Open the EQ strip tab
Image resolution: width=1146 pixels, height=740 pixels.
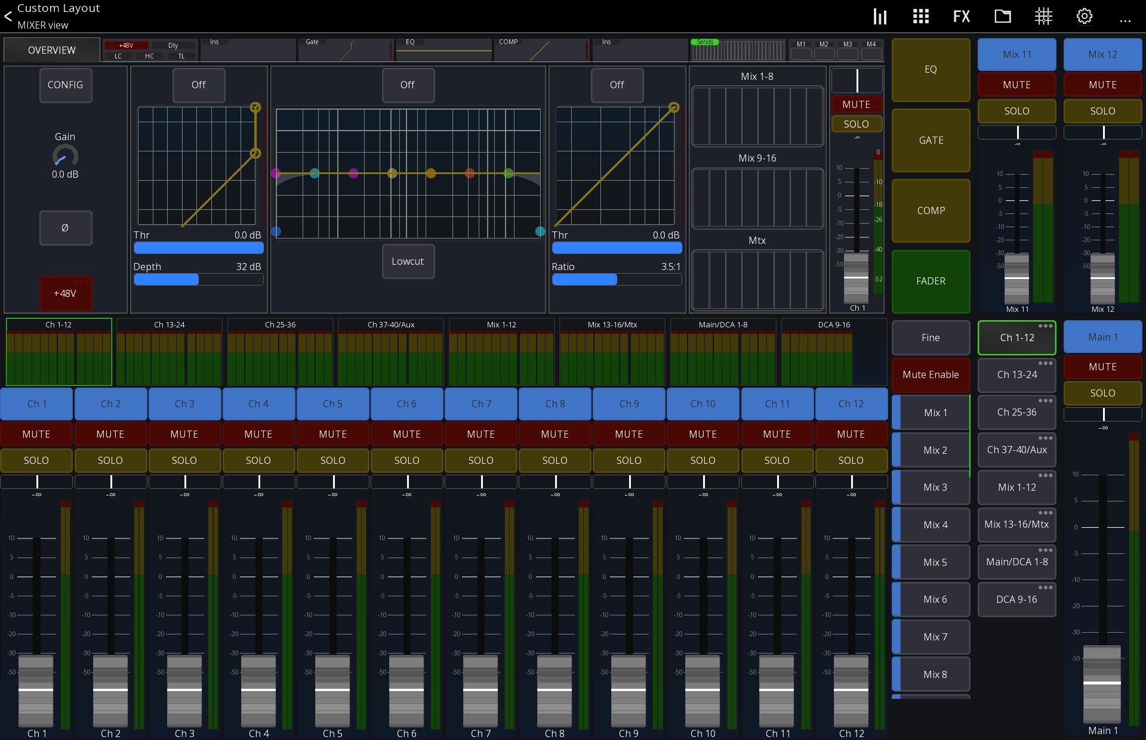pyautogui.click(x=445, y=50)
